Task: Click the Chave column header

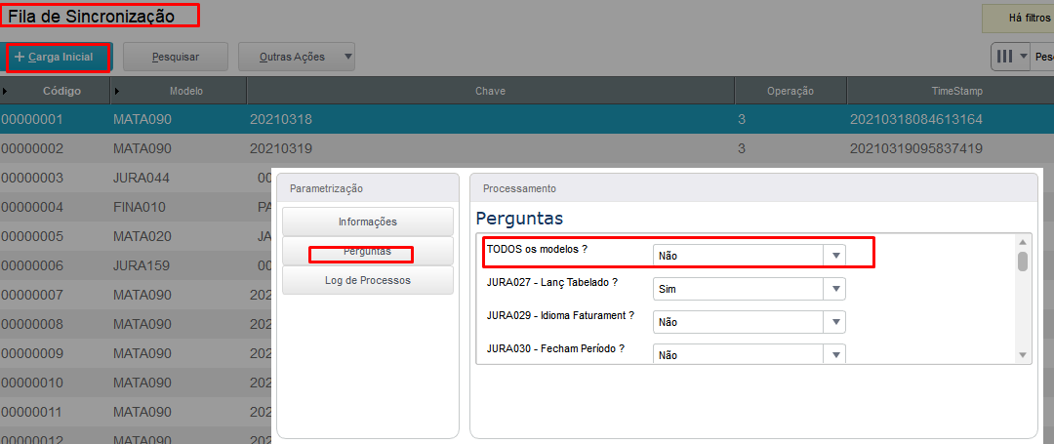Action: 491,91
